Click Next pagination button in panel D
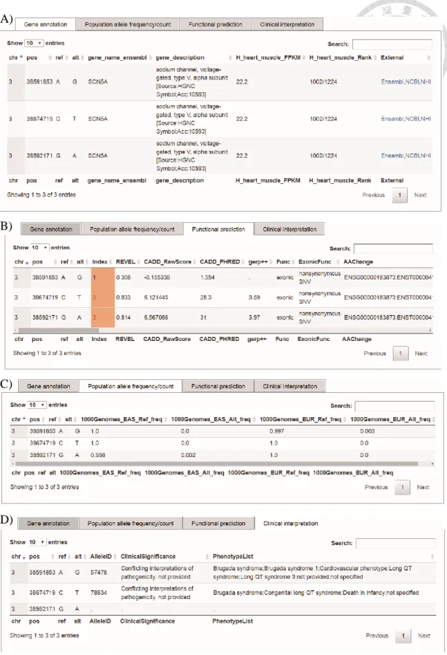447x655 pixels. point(424,636)
